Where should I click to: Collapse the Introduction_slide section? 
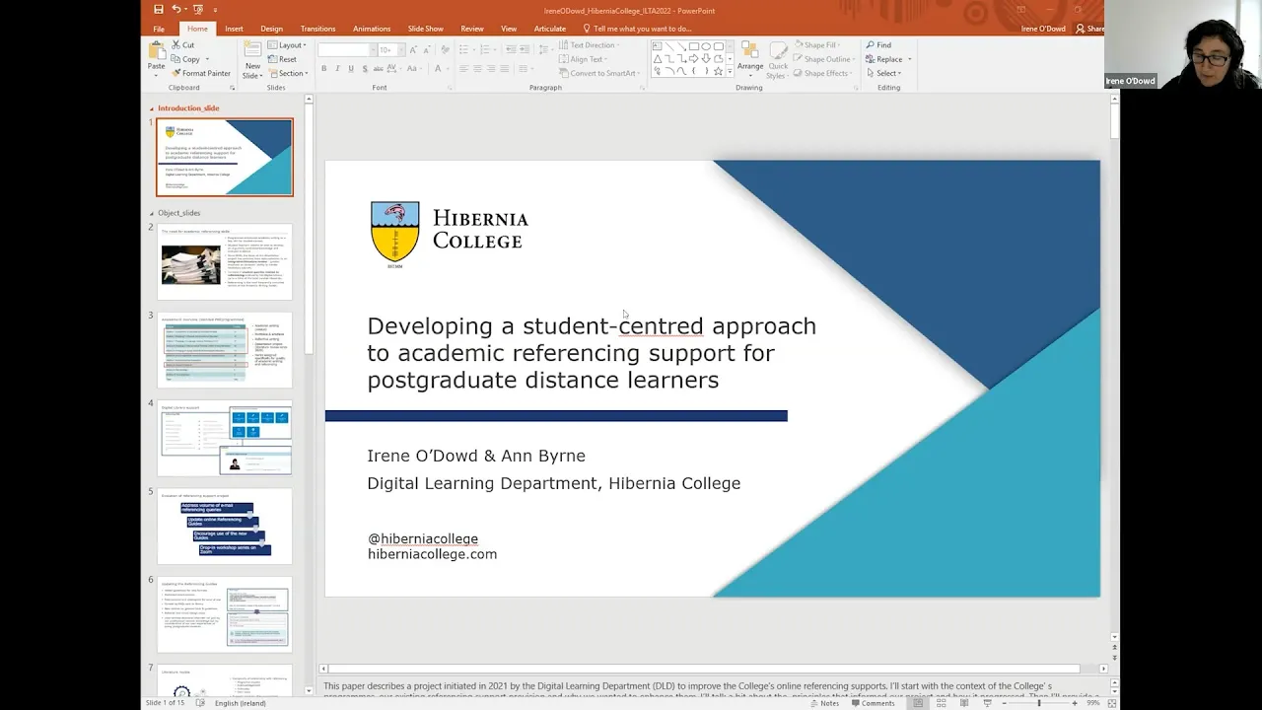(x=152, y=108)
